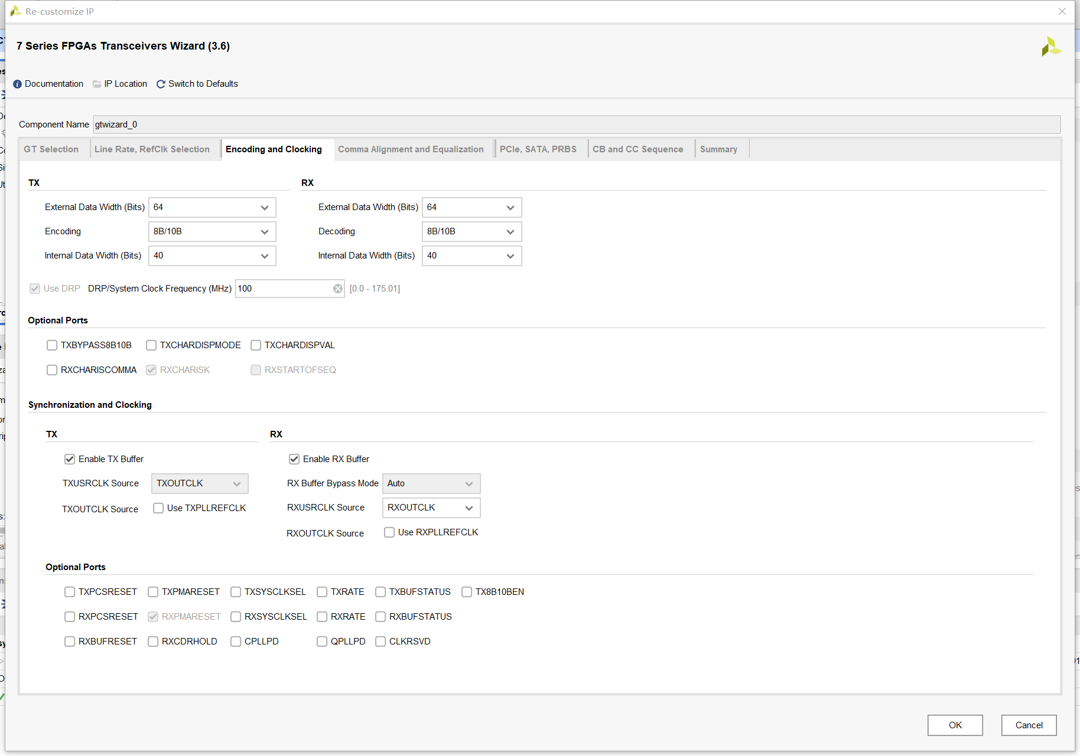Open the Comma Alignment and Equalization tab
Image resolution: width=1080 pixels, height=756 pixels.
tap(411, 149)
